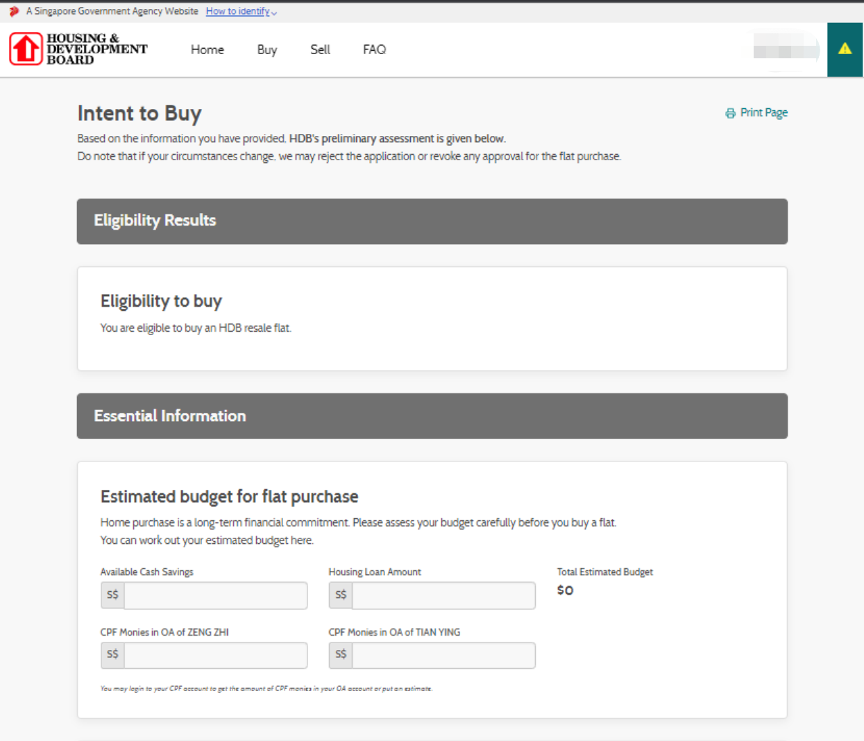Screen dimensions: 864x741
Task: Focus the Housing Loan Amount input field
Action: coord(443,595)
